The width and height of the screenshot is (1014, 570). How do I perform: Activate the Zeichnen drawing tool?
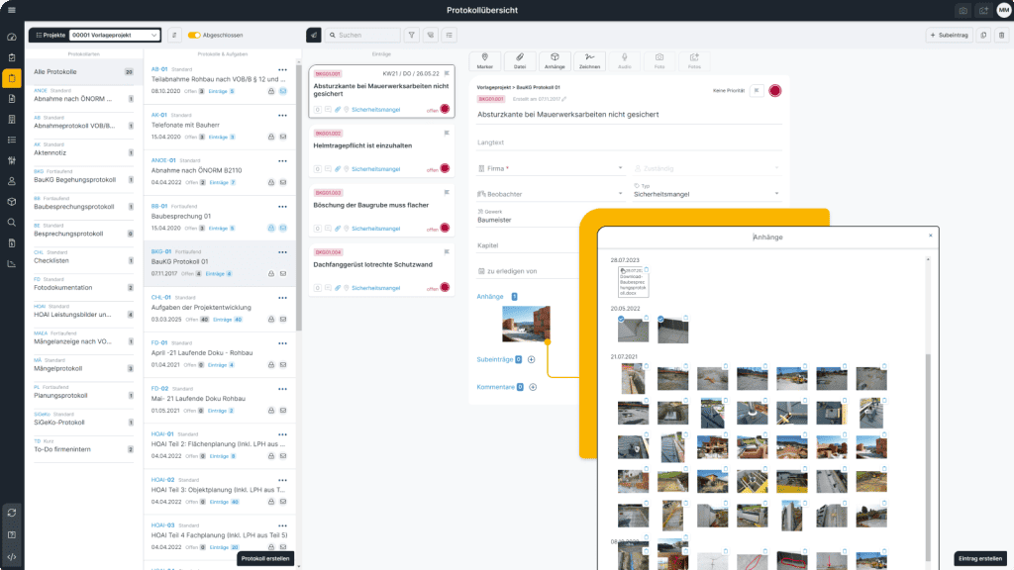pos(590,60)
